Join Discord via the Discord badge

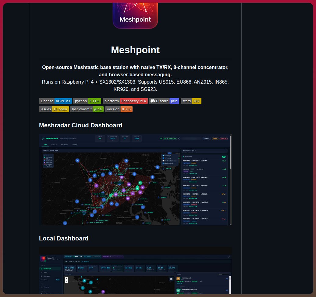pyautogui.click(x=164, y=101)
